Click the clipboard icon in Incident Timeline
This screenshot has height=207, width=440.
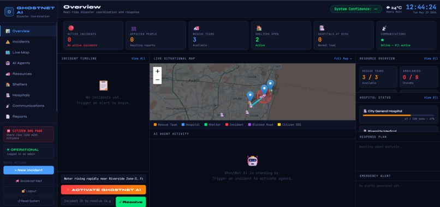103,86
